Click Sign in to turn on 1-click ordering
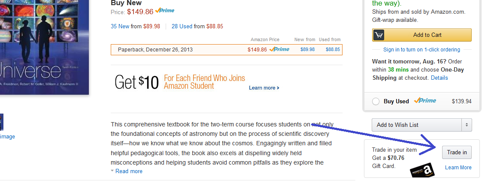This screenshot has width=482, height=183. [421, 50]
